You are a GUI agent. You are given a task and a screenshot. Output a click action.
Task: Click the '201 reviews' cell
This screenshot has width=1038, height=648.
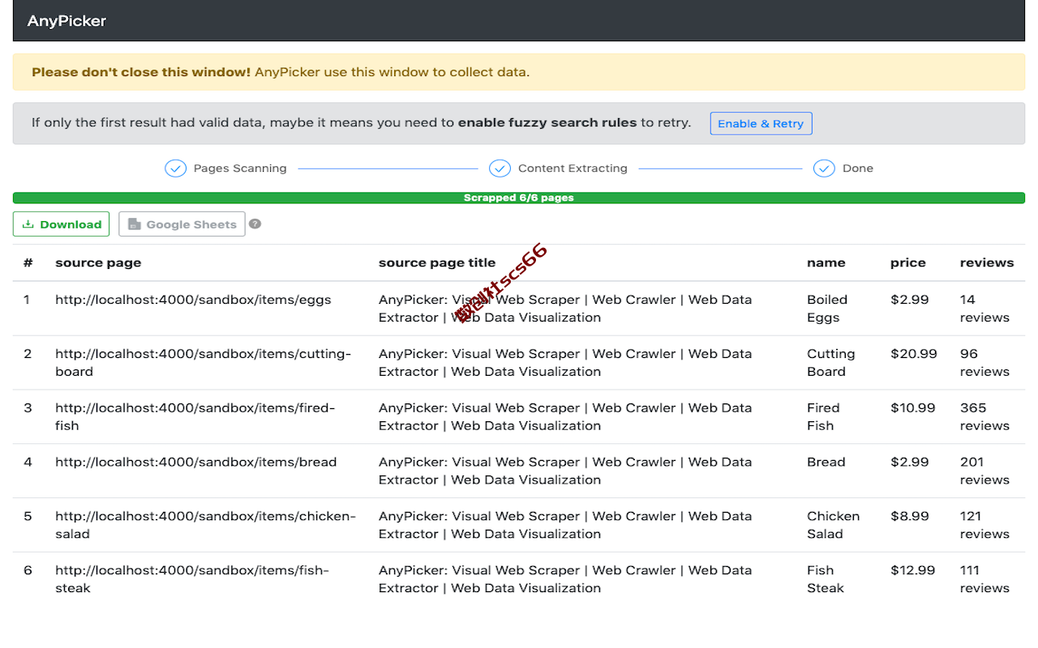pyautogui.click(x=984, y=471)
